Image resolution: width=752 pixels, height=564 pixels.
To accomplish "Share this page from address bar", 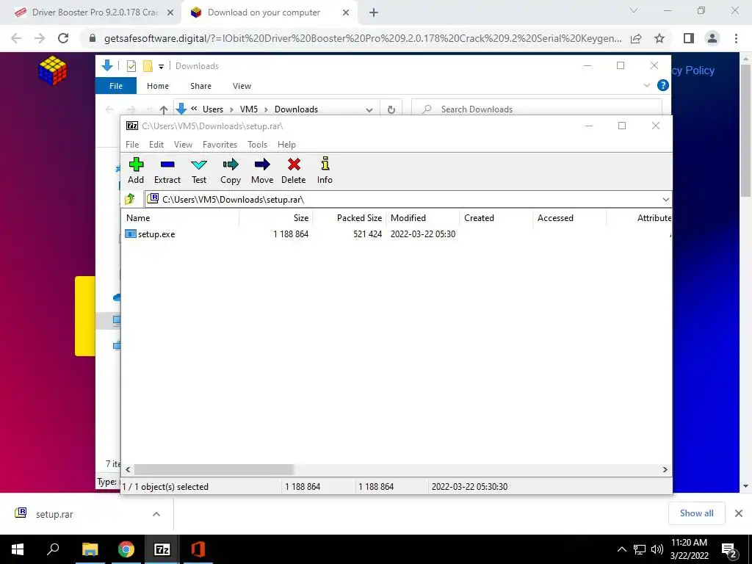I will click(636, 38).
